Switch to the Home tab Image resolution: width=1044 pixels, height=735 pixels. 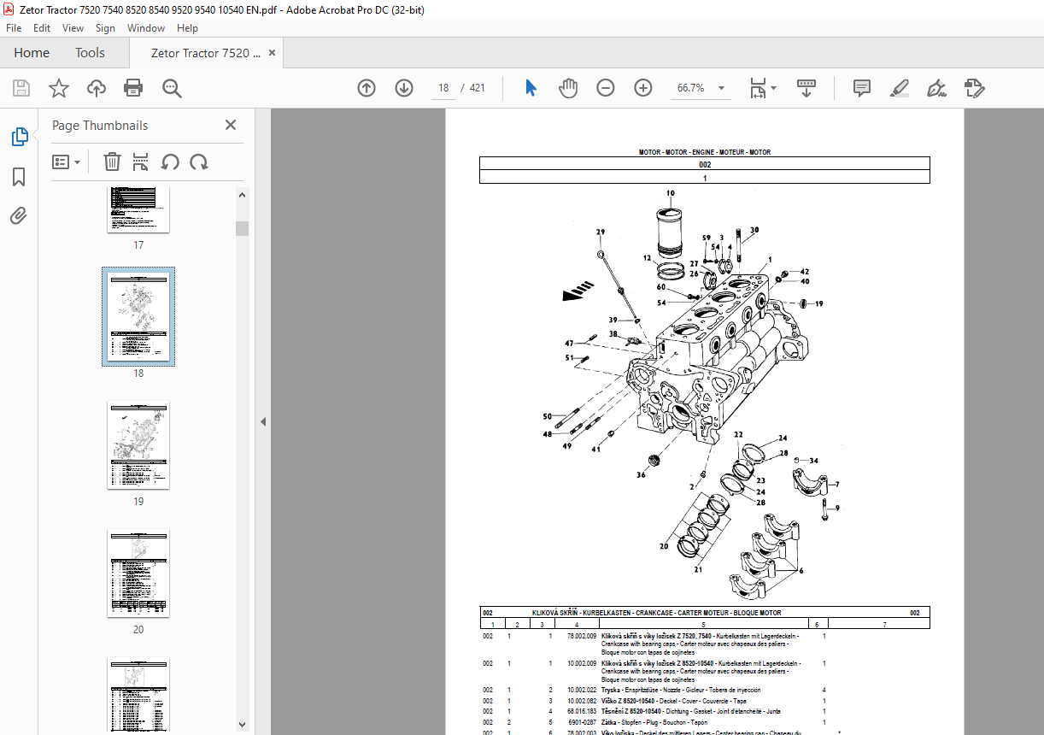pos(32,53)
